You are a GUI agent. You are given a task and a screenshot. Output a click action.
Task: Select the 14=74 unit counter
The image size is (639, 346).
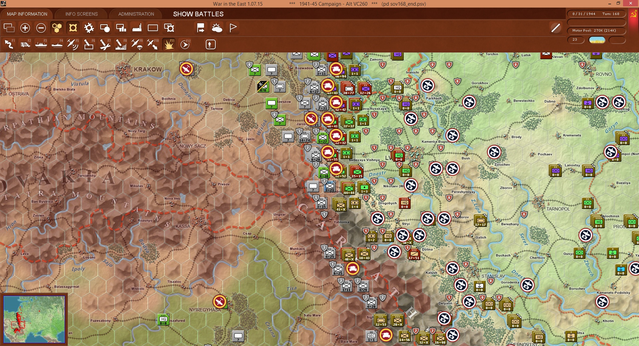pyautogui.click(x=305, y=136)
